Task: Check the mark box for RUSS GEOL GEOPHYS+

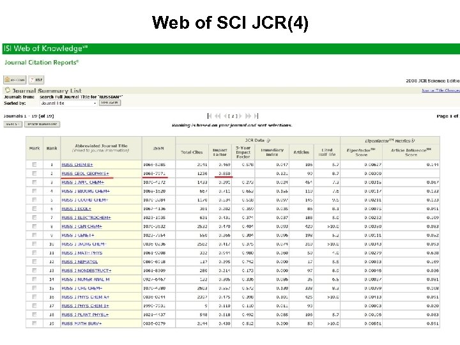Action: (34, 173)
